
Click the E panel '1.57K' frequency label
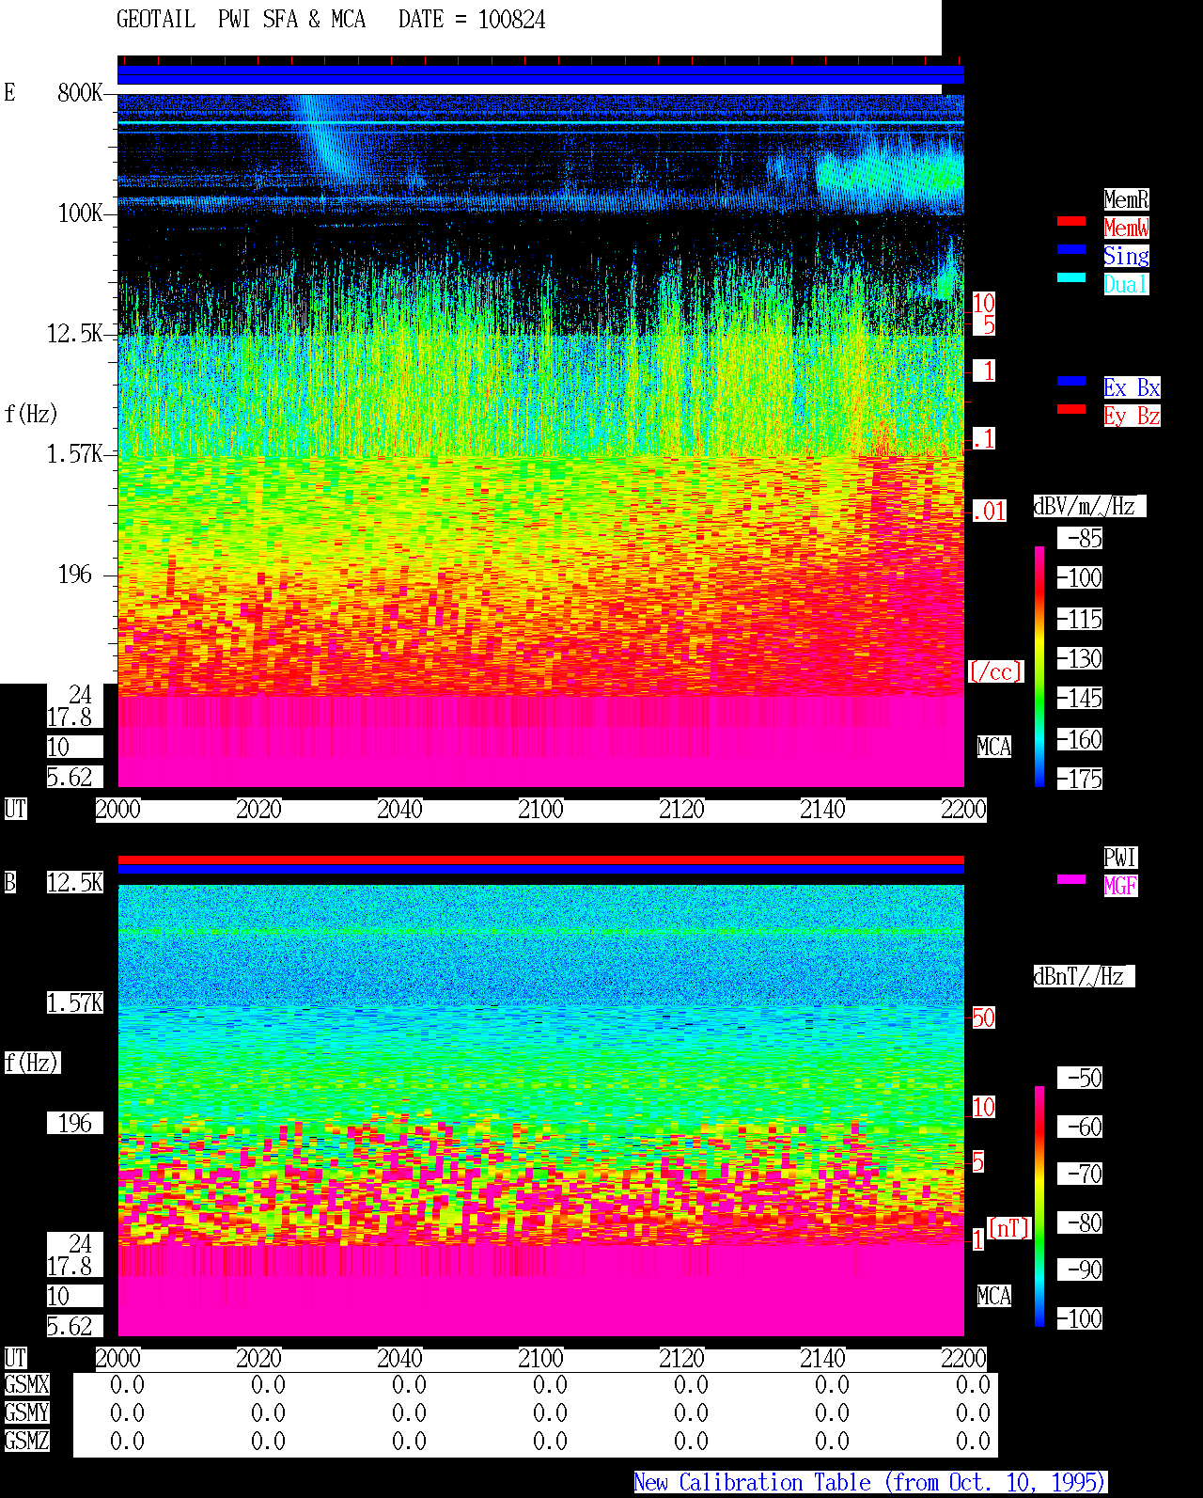pos(75,453)
